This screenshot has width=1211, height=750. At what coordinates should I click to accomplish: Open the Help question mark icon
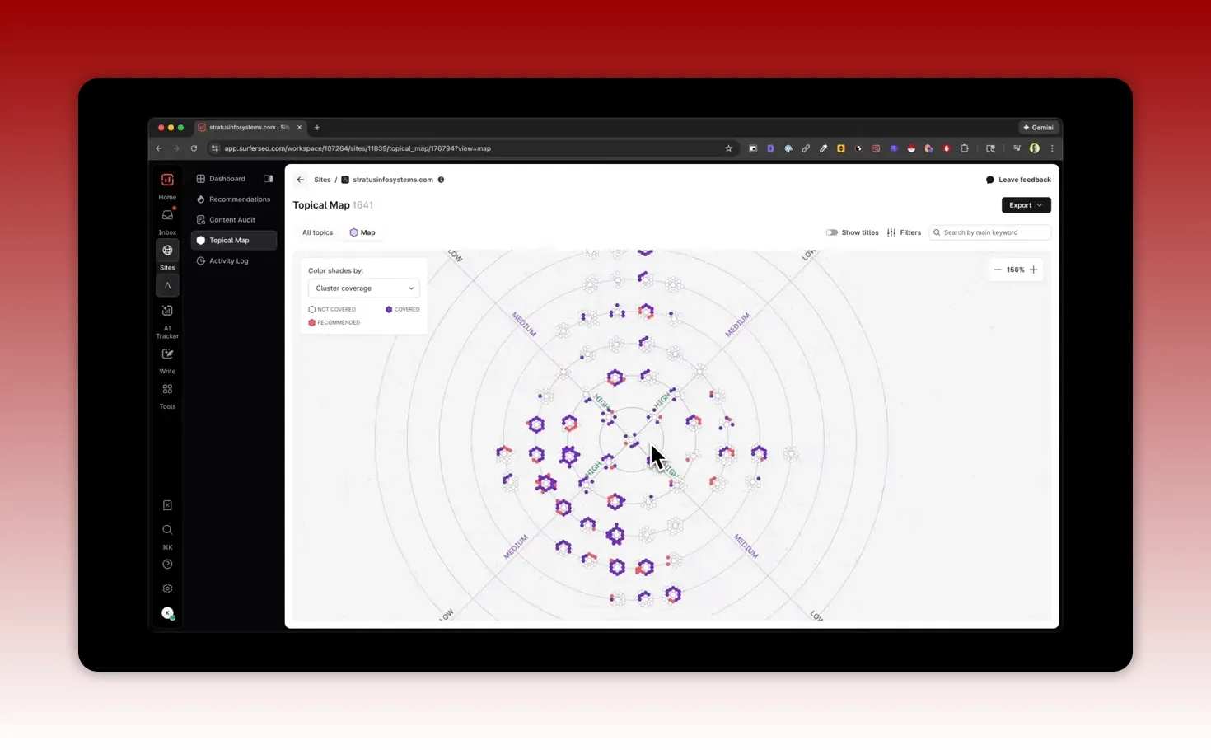(167, 564)
